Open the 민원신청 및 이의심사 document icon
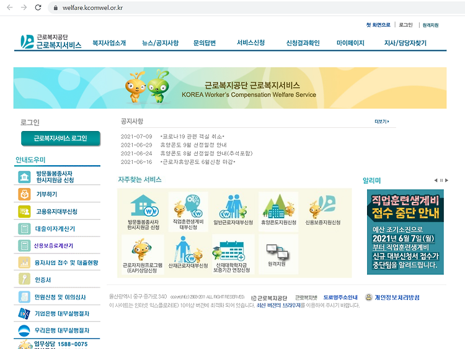Screen dimensions: 465x349 click(x=24, y=297)
